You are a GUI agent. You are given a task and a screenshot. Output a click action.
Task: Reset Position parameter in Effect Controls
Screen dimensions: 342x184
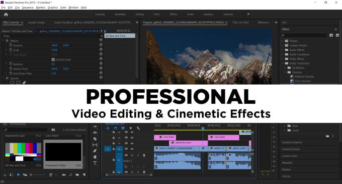click(101, 45)
